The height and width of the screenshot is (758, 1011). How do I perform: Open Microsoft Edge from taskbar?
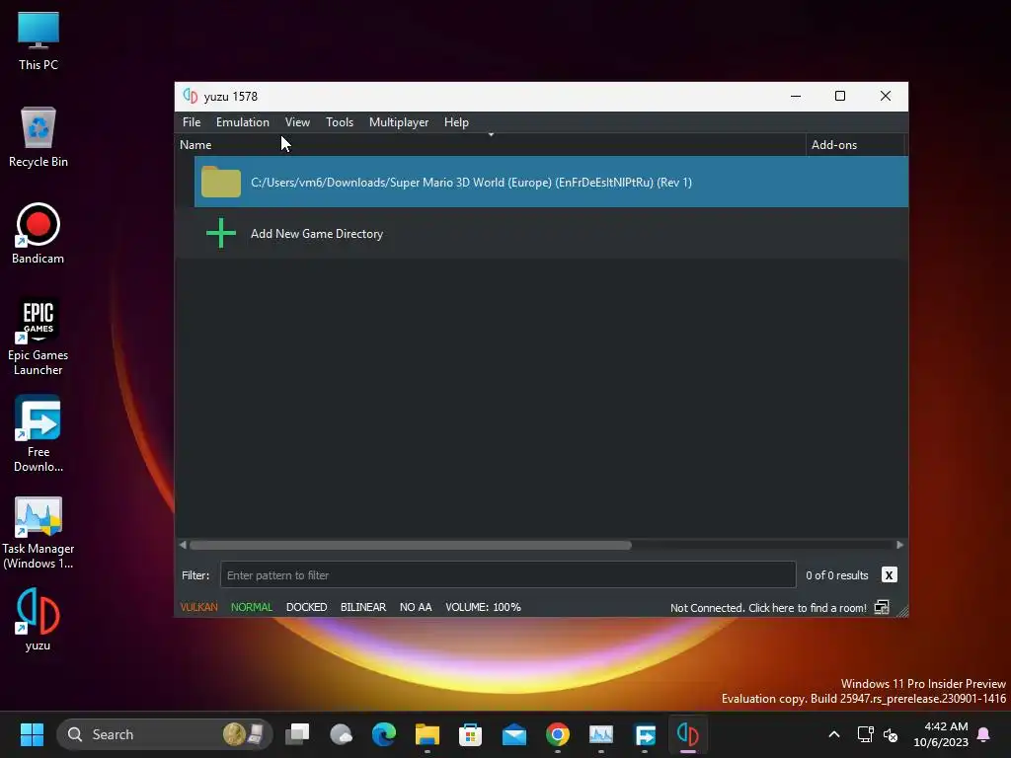384,734
